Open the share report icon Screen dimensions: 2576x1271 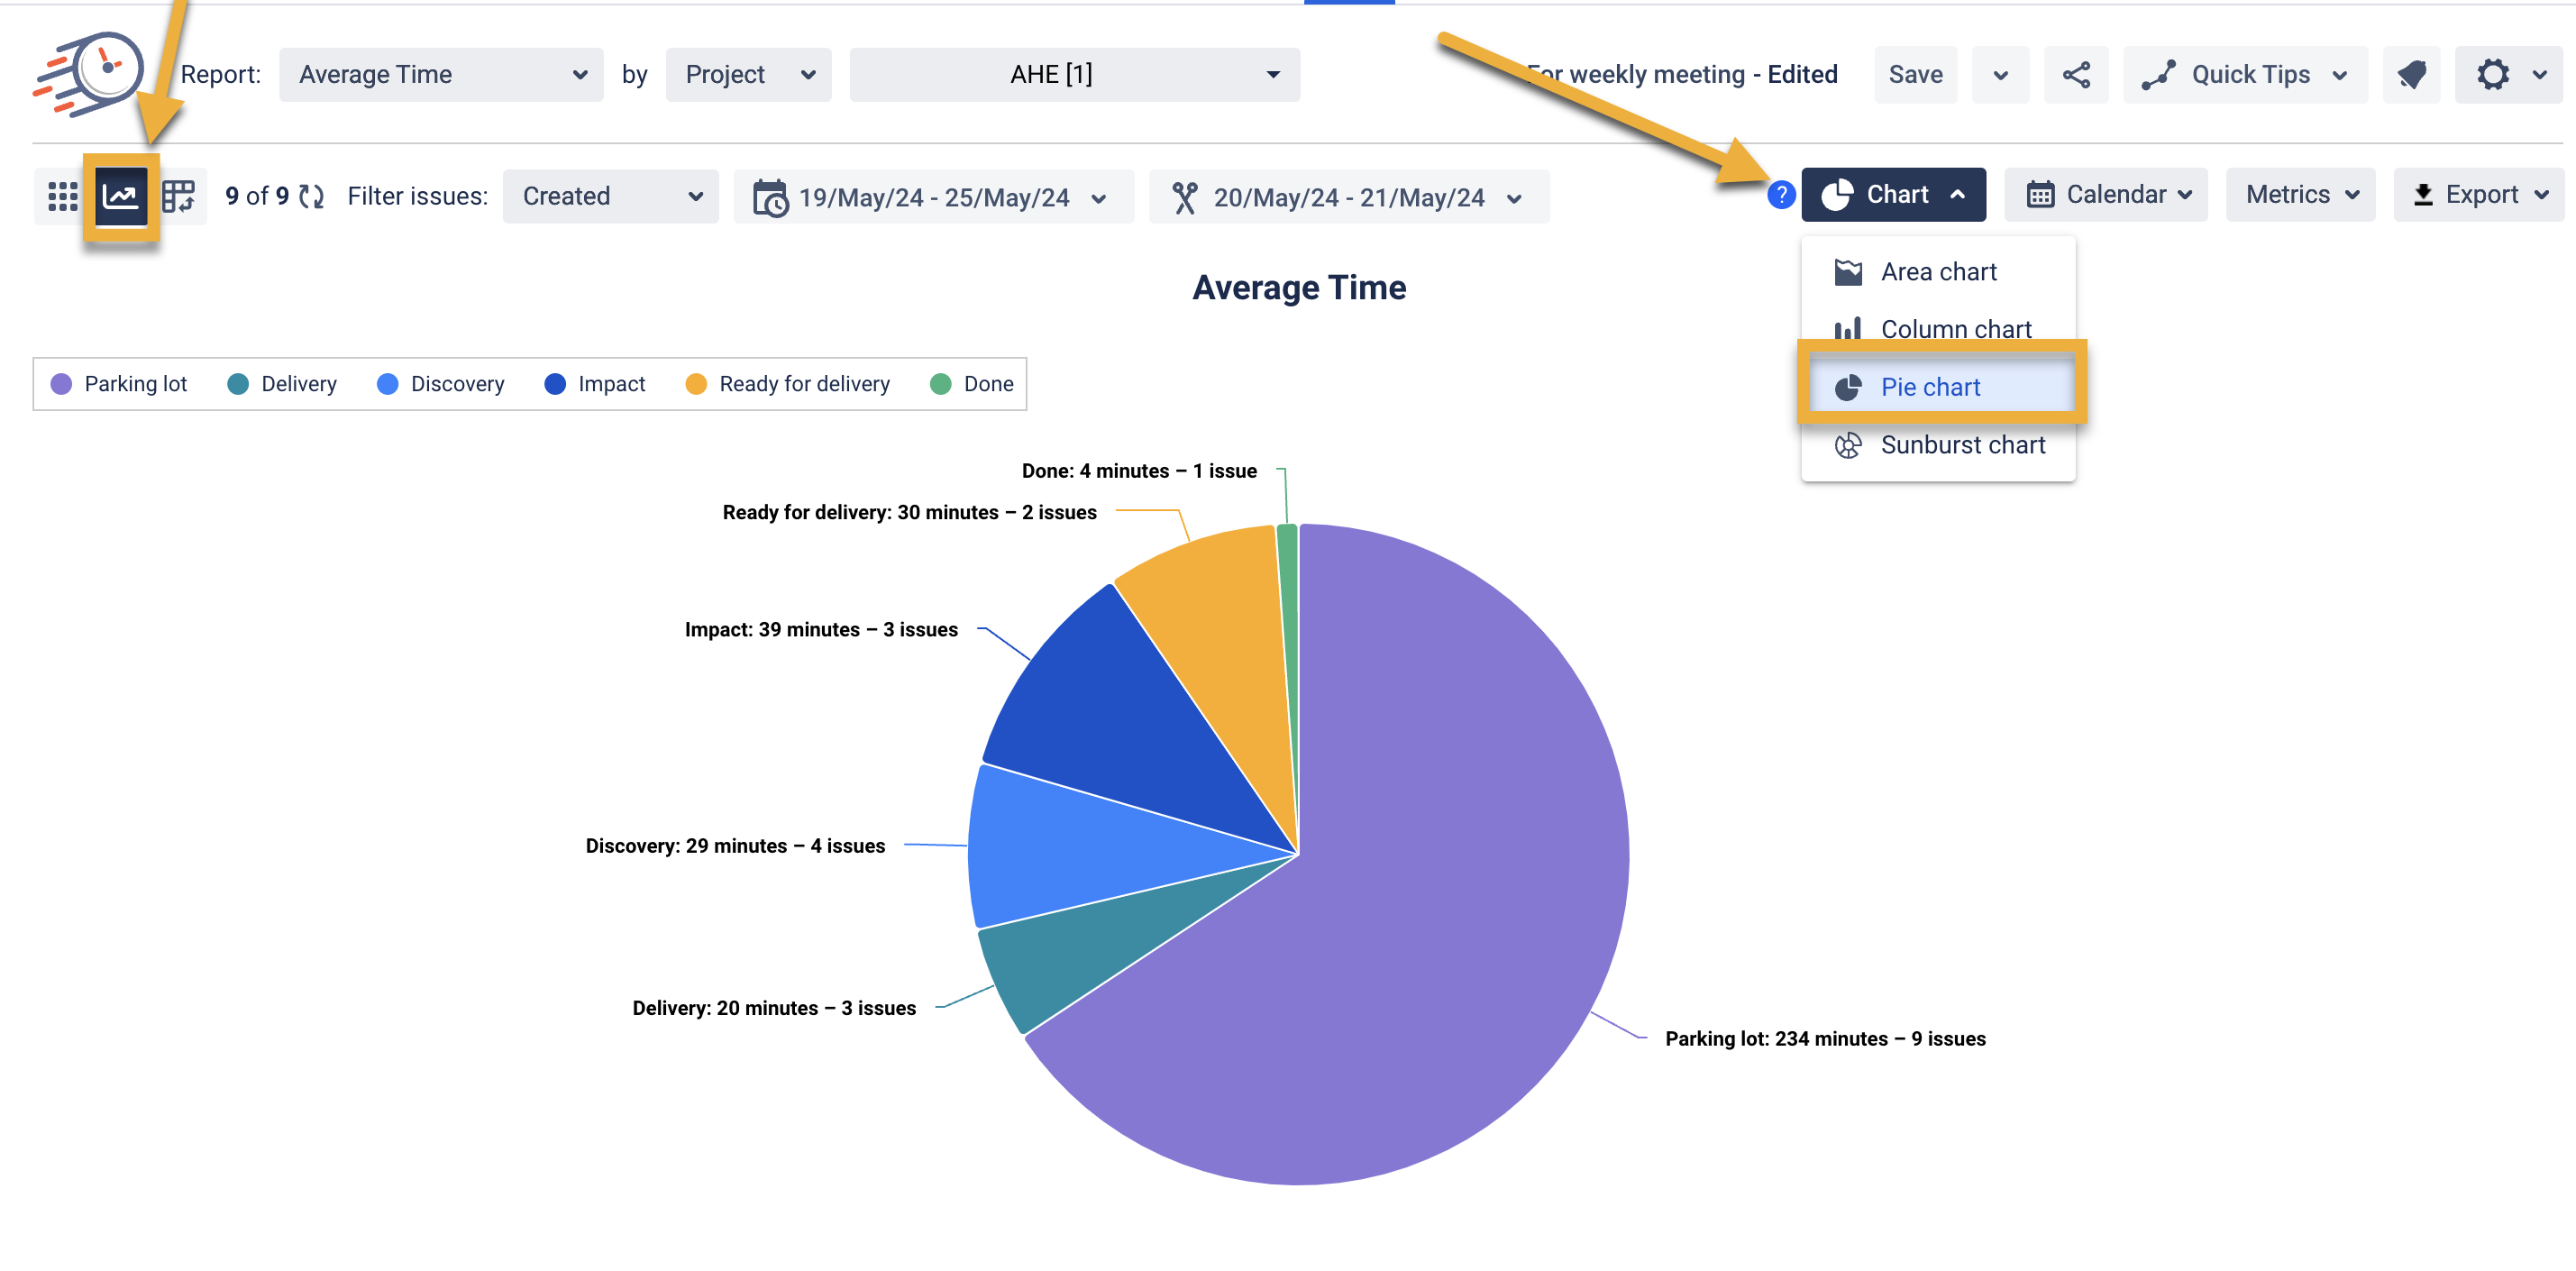pos(2076,74)
